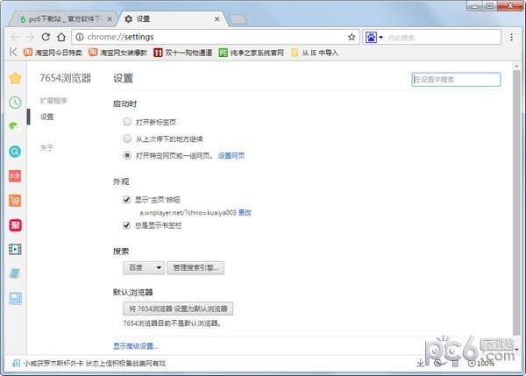Select 打开新标签页 radio button

click(x=127, y=122)
